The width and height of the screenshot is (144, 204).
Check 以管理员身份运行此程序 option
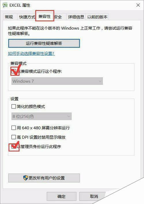[14, 147]
